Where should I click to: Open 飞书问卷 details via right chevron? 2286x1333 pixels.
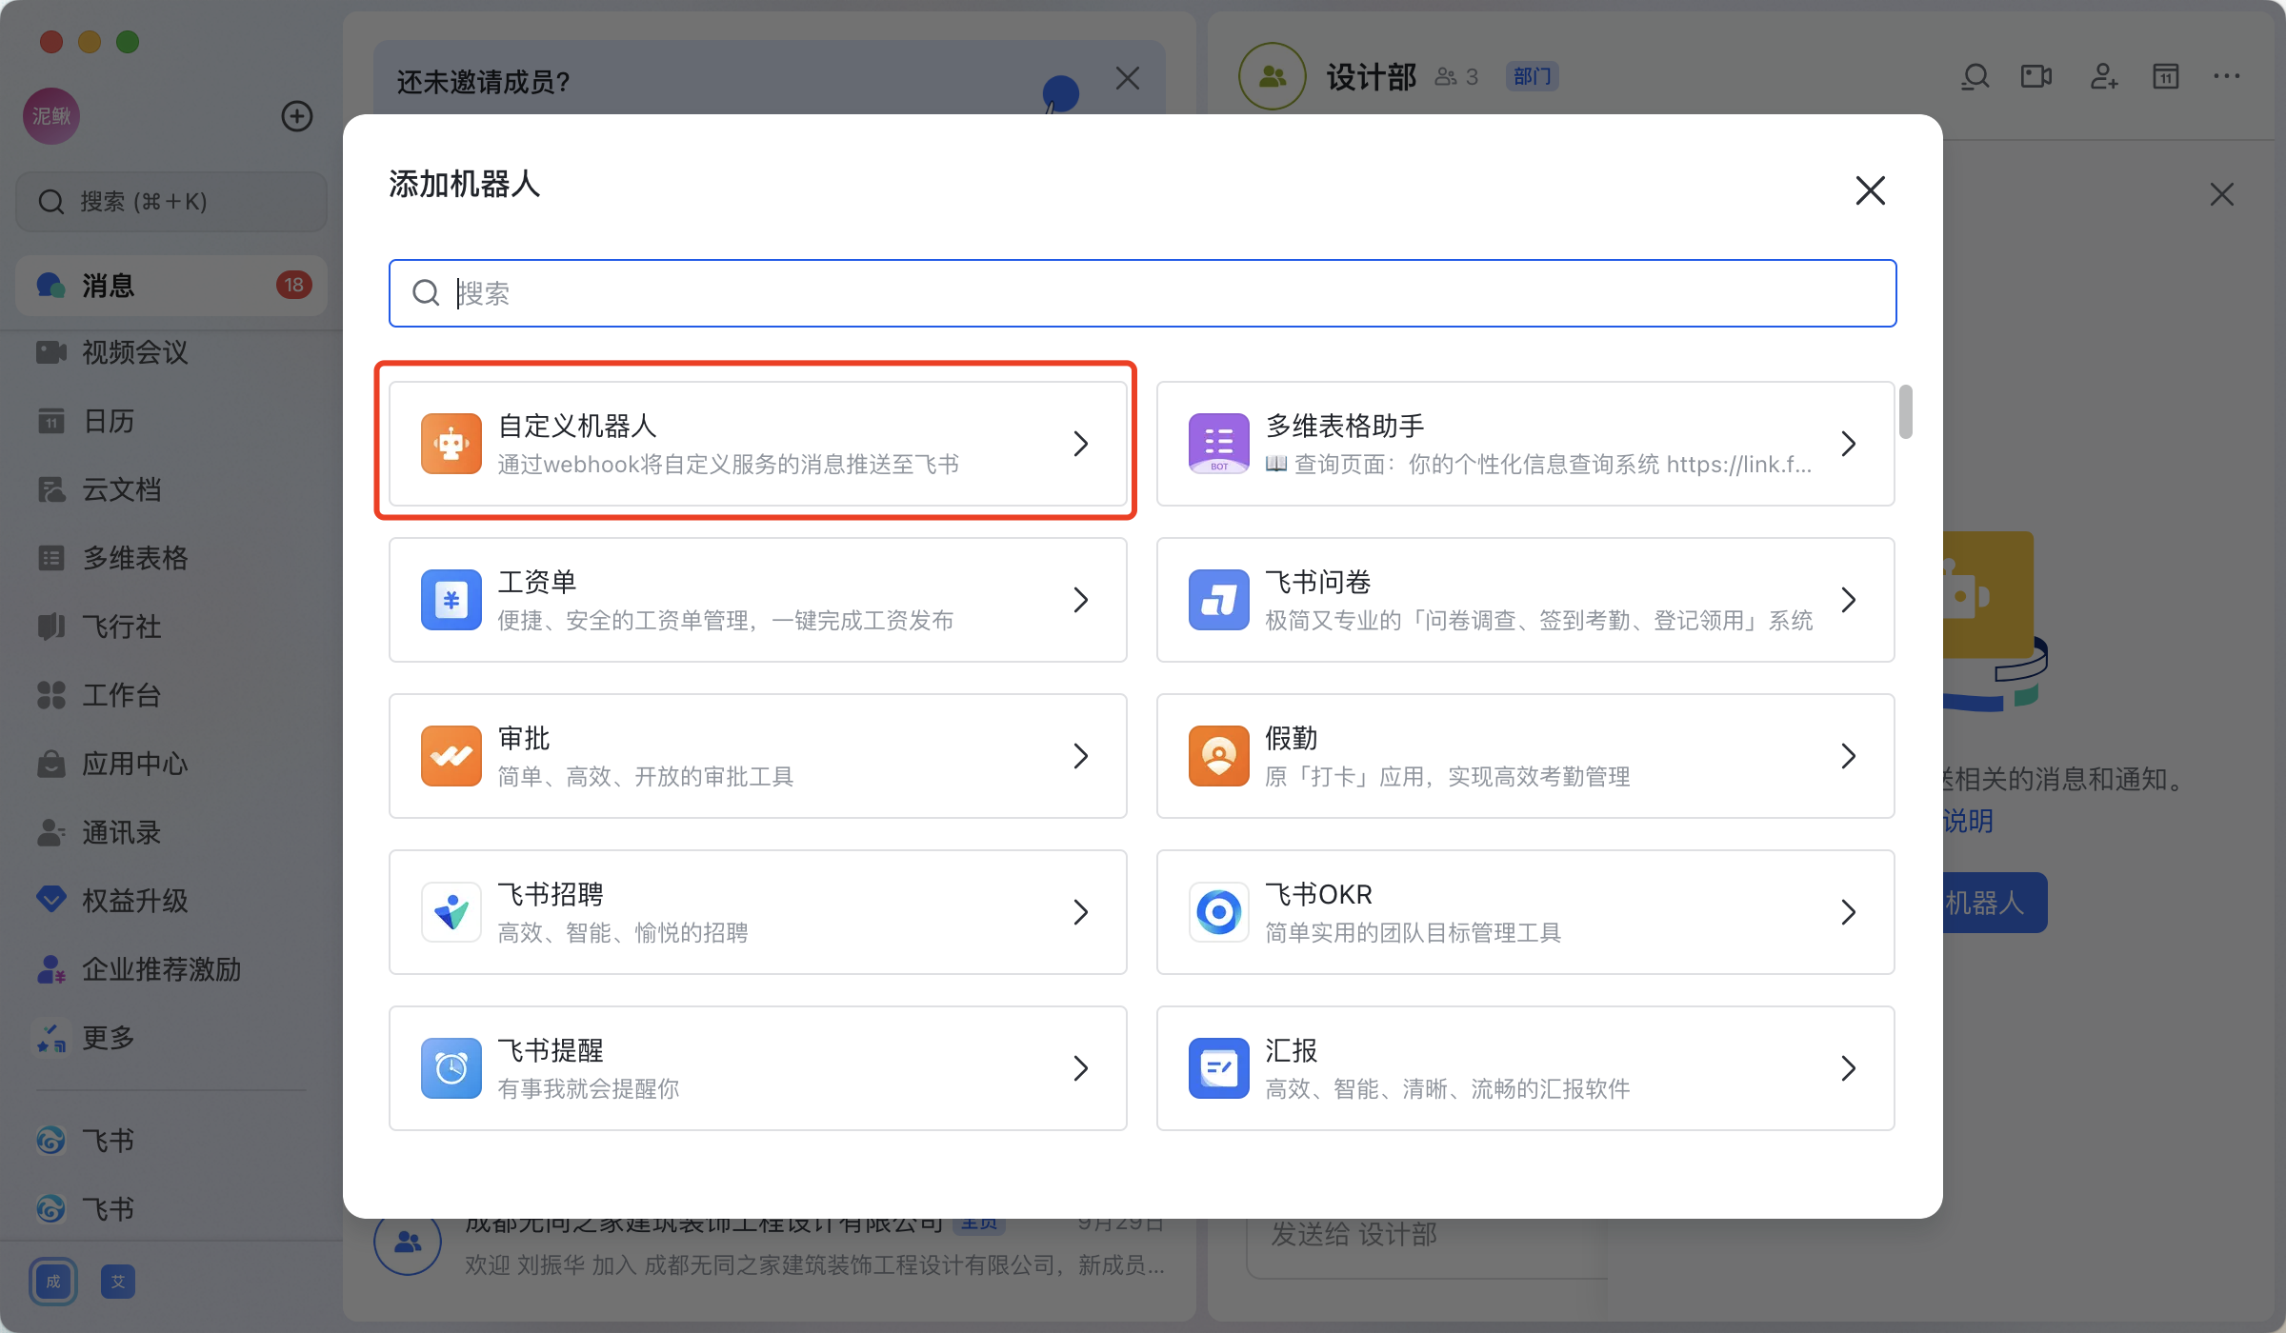(x=1848, y=600)
